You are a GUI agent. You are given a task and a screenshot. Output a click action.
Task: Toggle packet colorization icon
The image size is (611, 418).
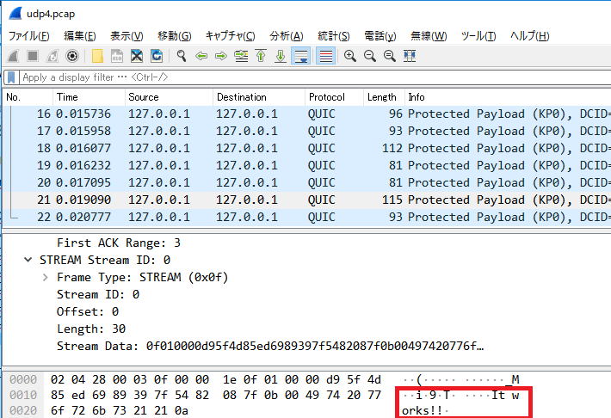point(326,56)
